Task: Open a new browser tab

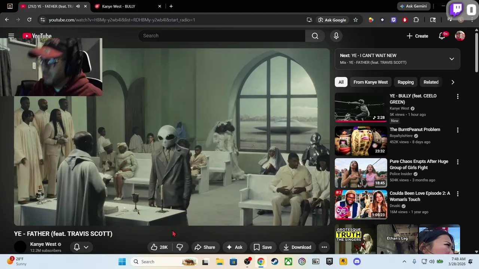Action: pyautogui.click(x=171, y=6)
